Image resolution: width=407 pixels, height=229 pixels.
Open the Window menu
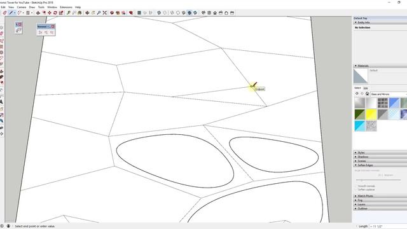click(x=52, y=7)
